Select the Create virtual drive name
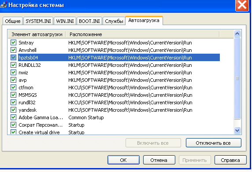This screenshot has height=172, width=252. click(39, 132)
